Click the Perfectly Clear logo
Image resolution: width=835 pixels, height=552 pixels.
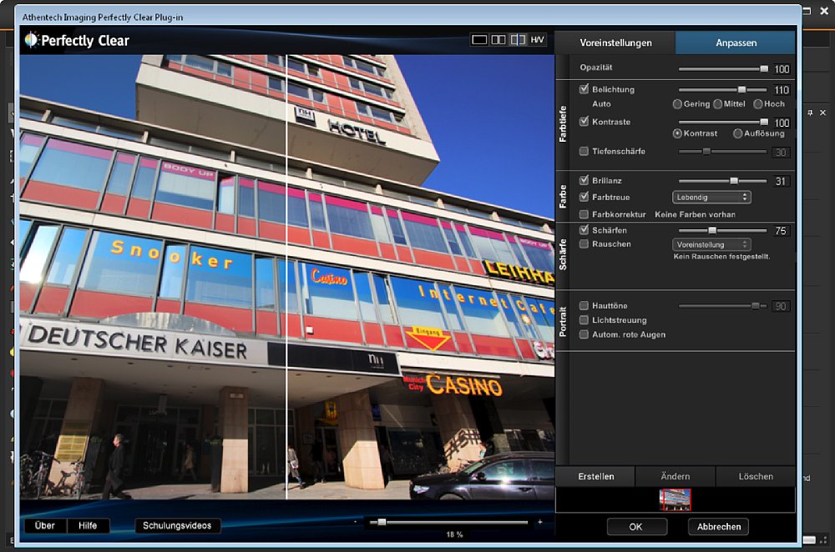[x=77, y=40]
